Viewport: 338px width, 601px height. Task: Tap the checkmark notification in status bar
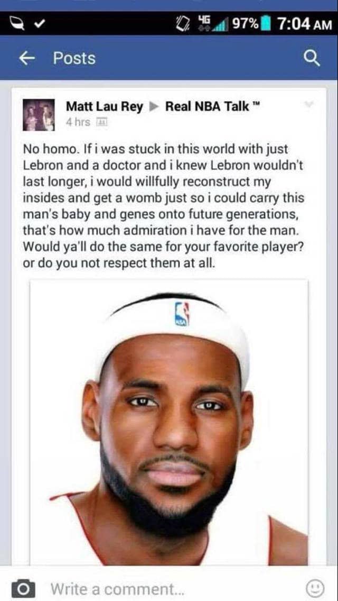click(39, 24)
